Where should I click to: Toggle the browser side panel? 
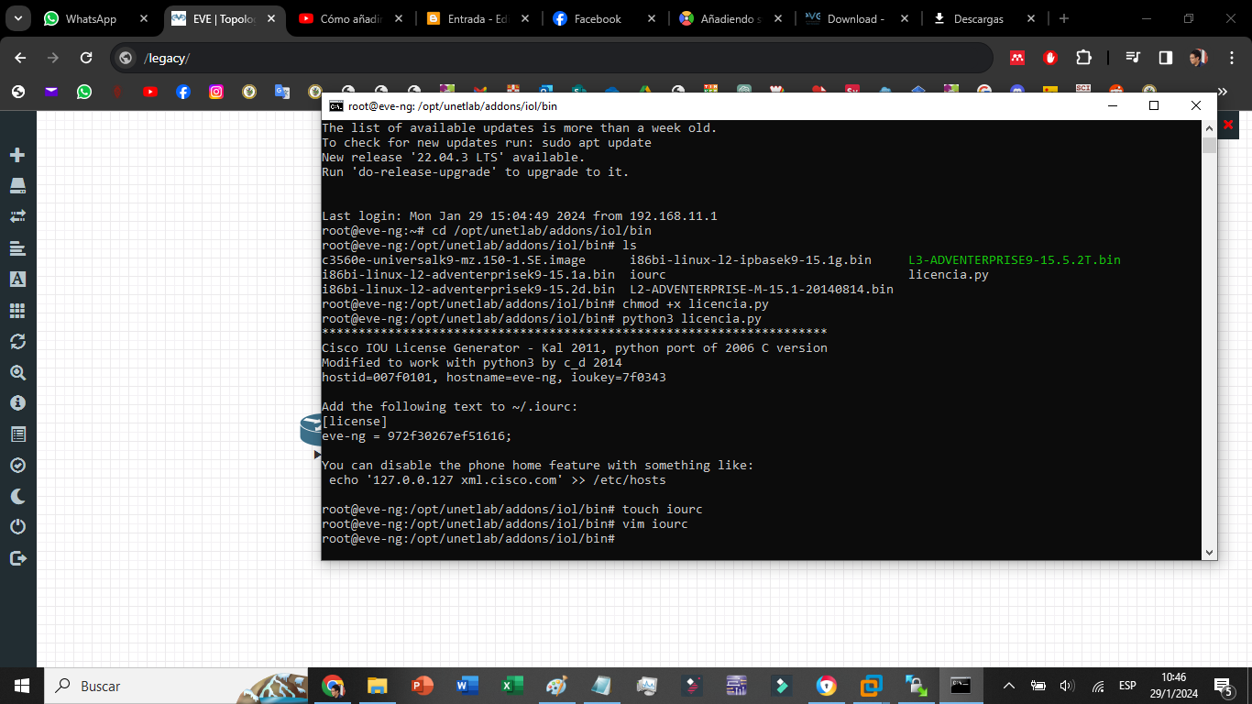[x=1165, y=58]
